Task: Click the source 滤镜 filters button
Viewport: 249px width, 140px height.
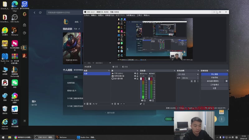Action: click(125, 67)
